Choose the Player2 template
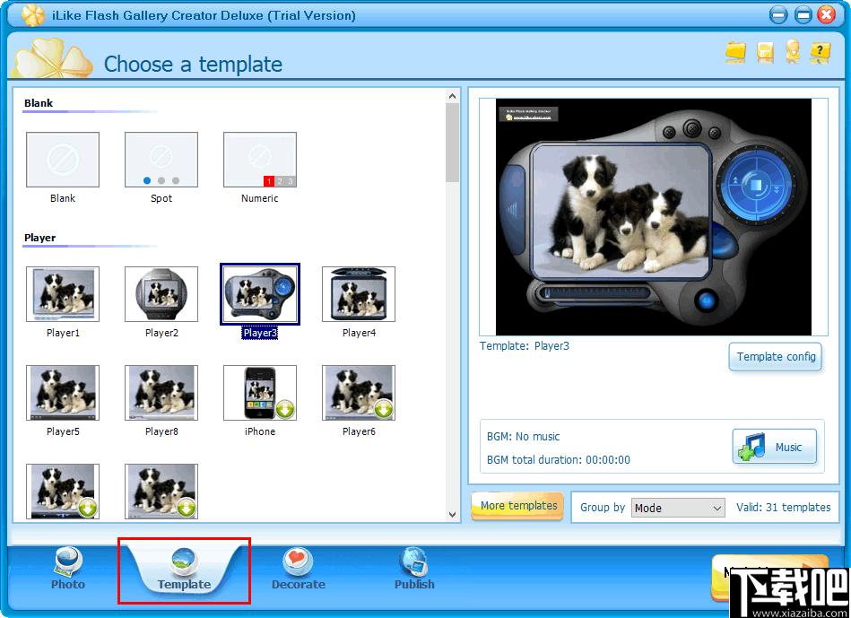 (161, 294)
